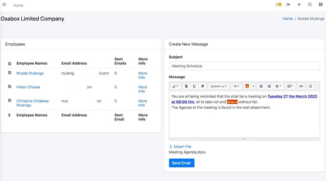Grab the editor resize handle bar

(244, 139)
